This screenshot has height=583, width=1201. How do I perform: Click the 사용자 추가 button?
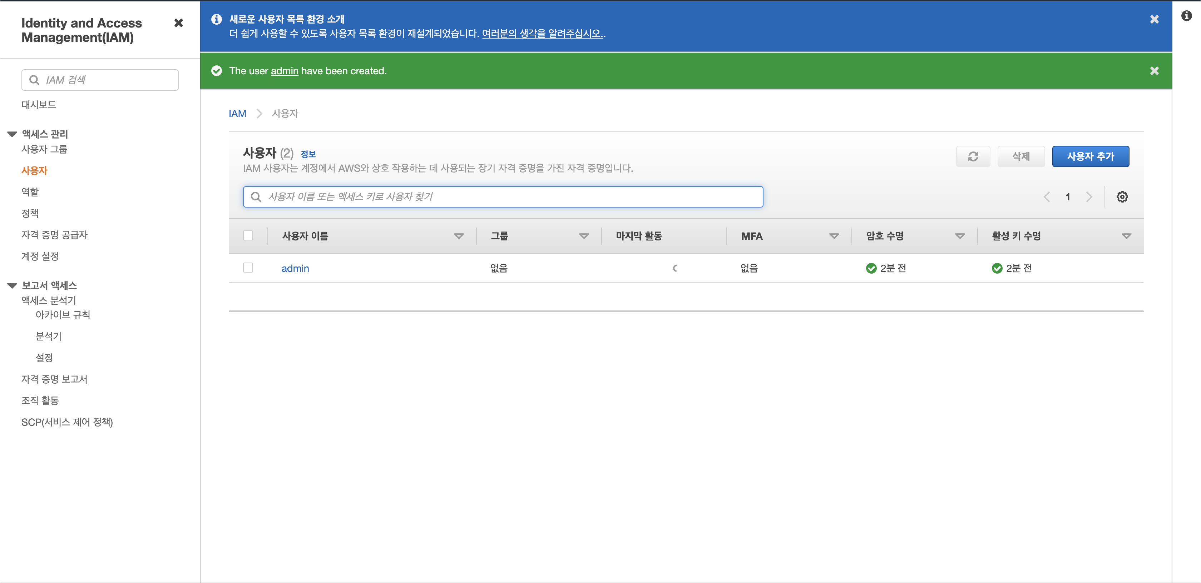(x=1091, y=156)
